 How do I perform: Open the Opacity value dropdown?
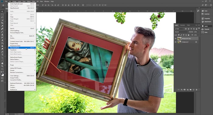coord(198,32)
